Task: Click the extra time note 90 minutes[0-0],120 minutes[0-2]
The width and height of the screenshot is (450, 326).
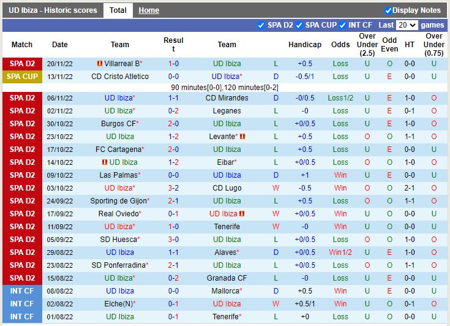Action: (x=225, y=87)
